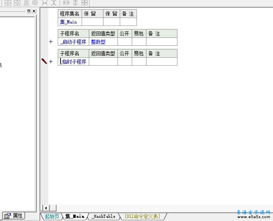
Task: Click the 易包 cell of _临时子程序
Action: coord(139,62)
